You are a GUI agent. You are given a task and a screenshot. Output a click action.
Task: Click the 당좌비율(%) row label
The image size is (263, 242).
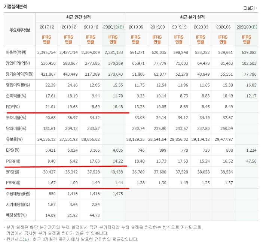coord(16,128)
